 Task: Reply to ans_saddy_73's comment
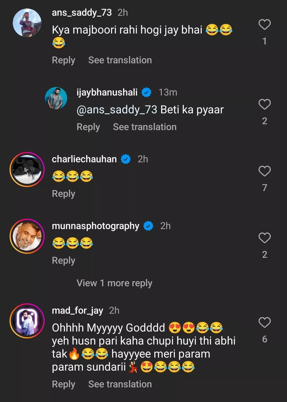coord(64,60)
